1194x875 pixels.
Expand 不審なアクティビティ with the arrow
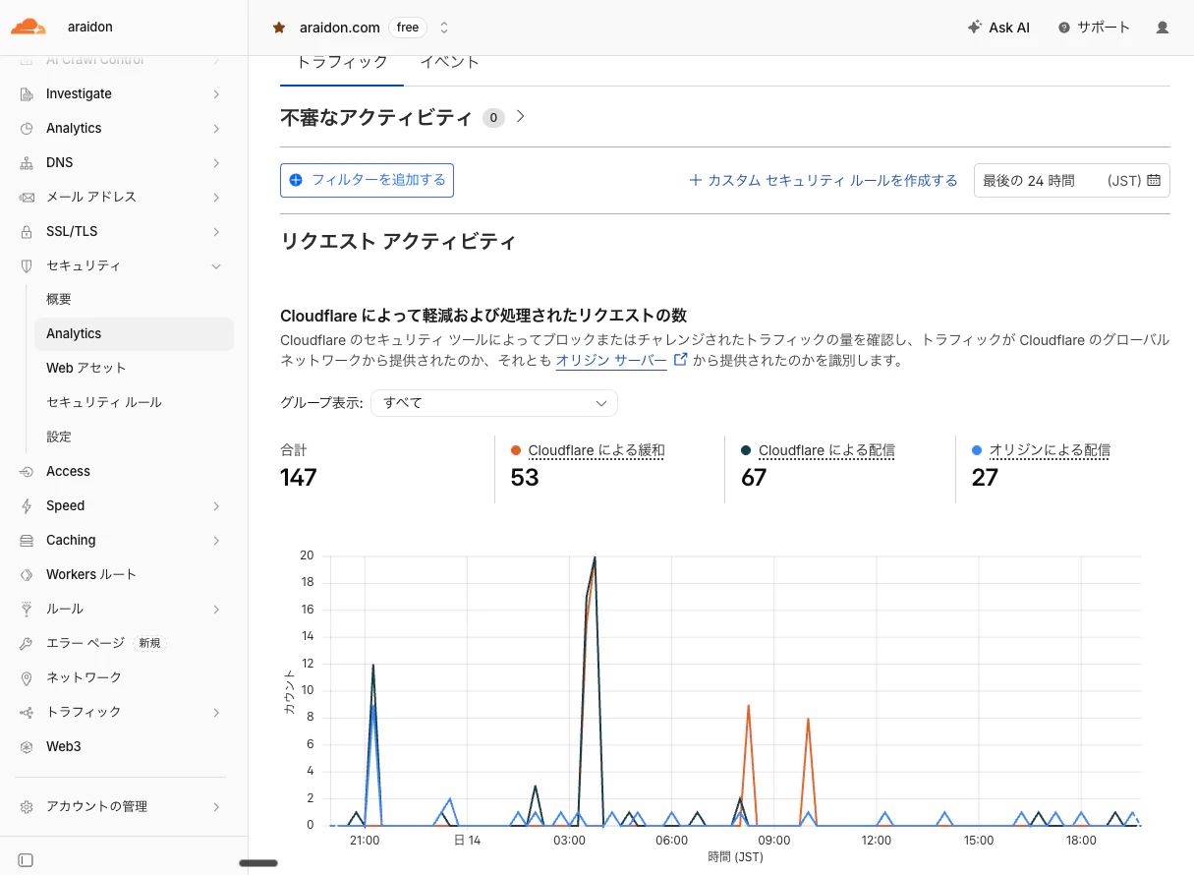pyautogui.click(x=521, y=116)
